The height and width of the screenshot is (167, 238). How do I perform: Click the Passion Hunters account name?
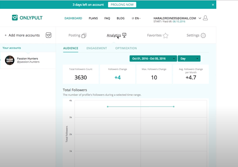click(x=27, y=58)
